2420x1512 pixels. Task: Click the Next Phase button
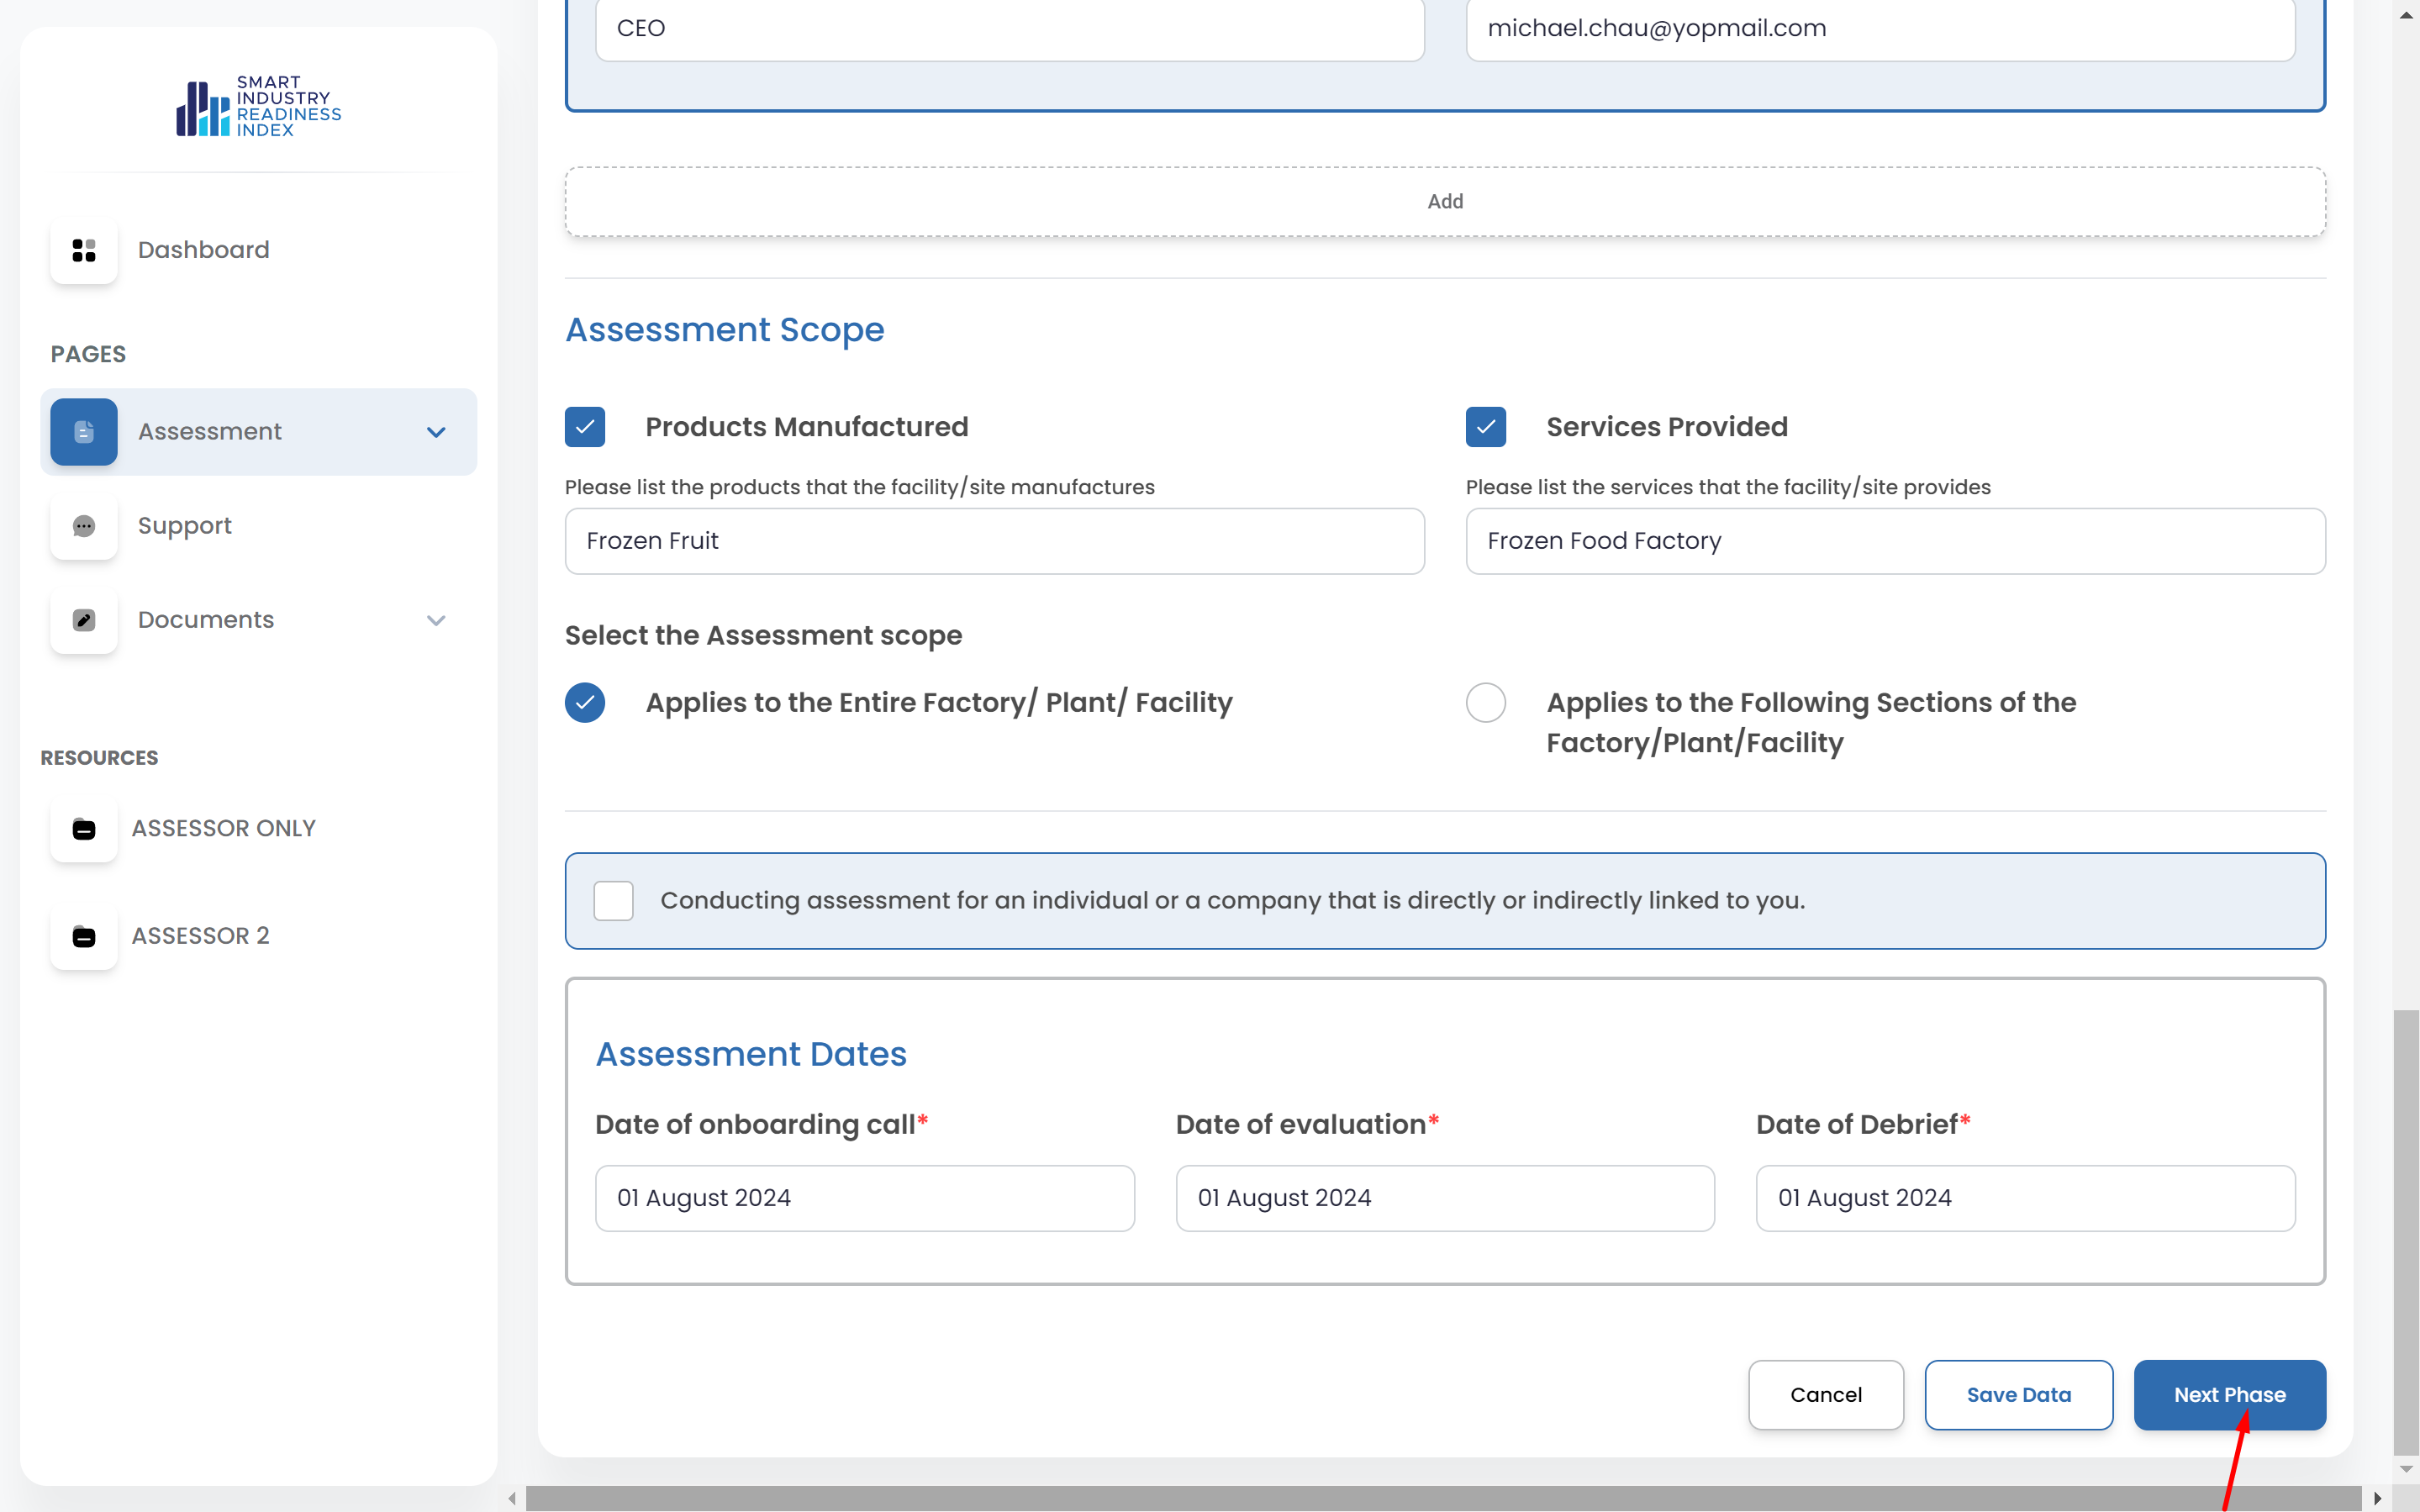tap(2229, 1394)
